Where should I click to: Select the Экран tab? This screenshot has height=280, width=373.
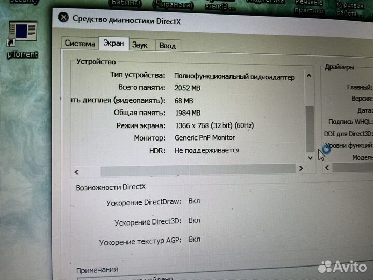[113, 44]
